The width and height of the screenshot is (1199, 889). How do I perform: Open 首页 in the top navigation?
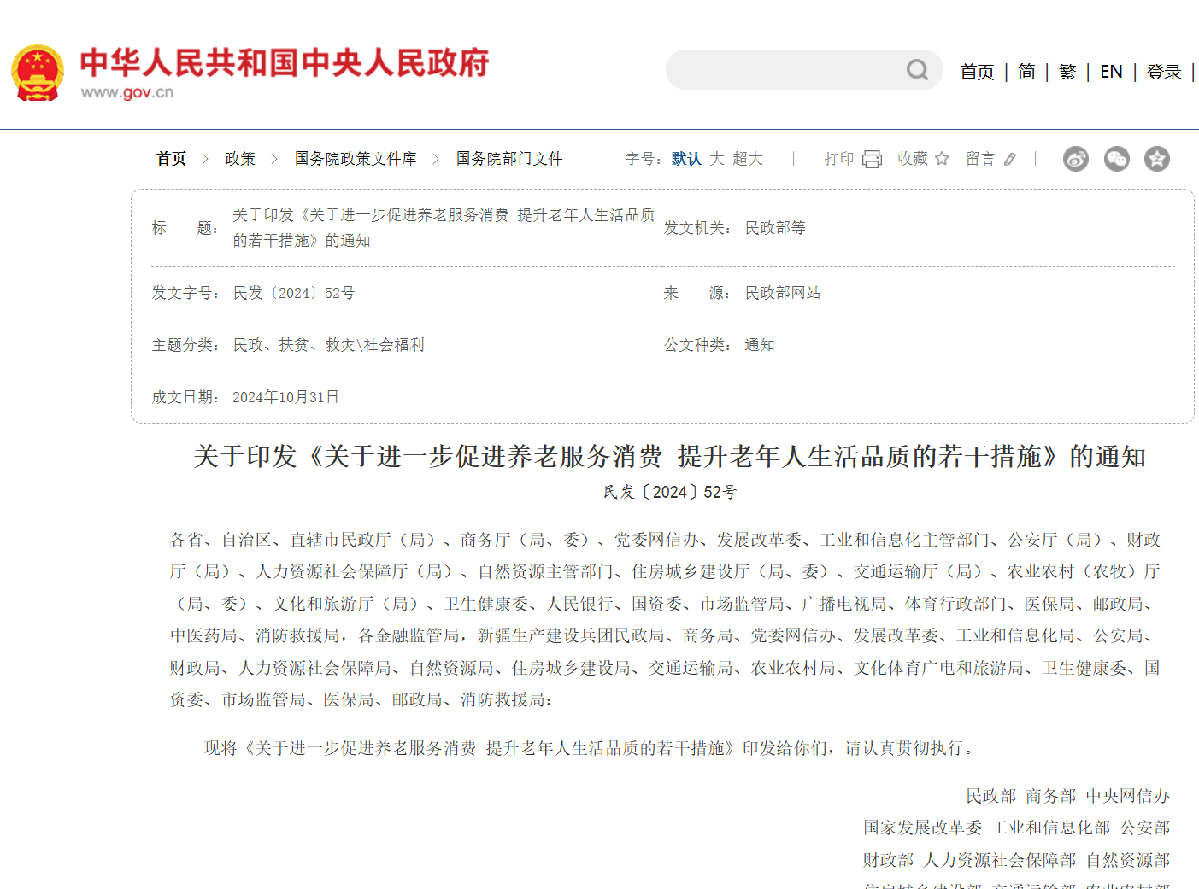(977, 73)
